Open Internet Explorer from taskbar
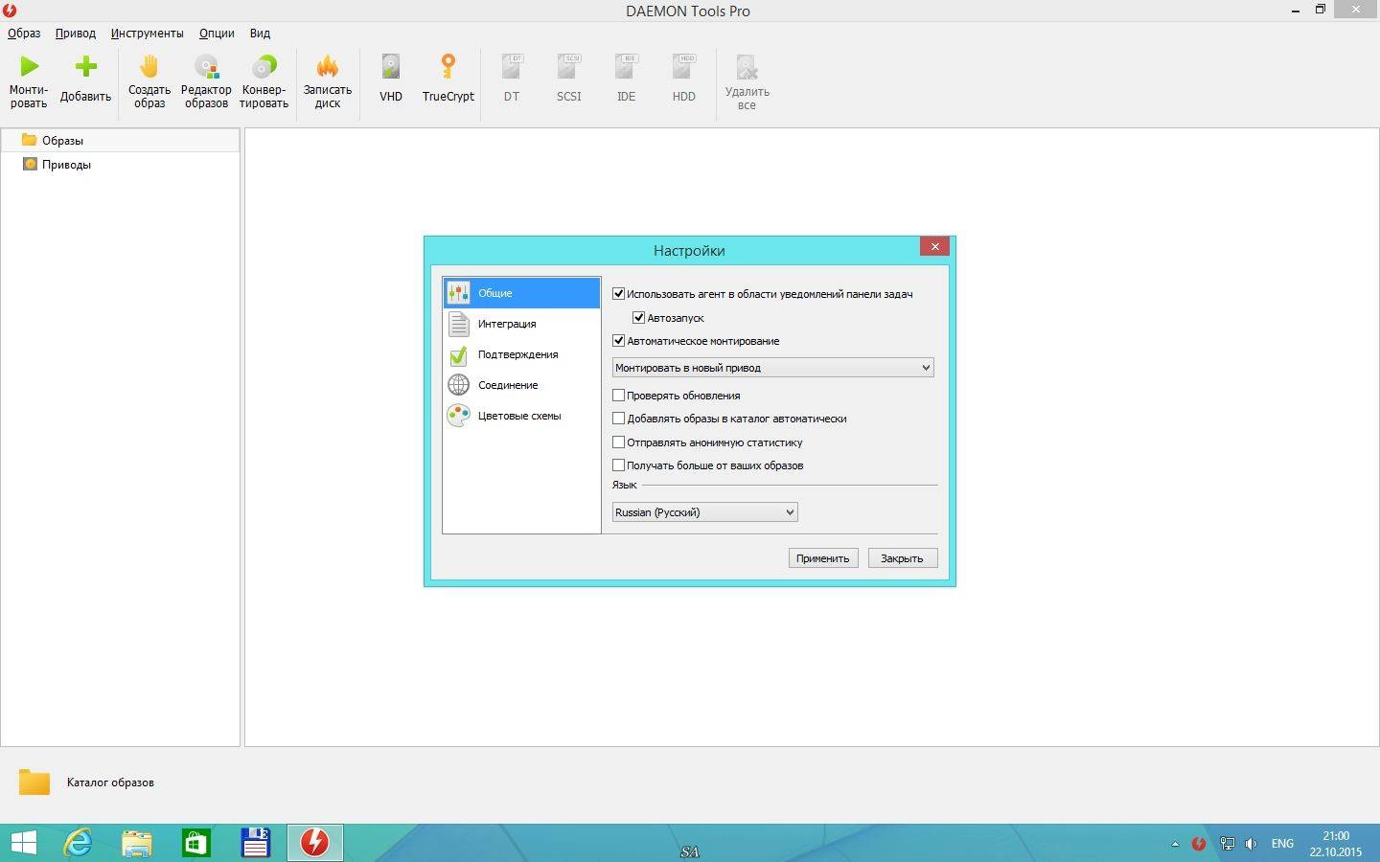Viewport: 1380px width, 862px height. (x=78, y=843)
